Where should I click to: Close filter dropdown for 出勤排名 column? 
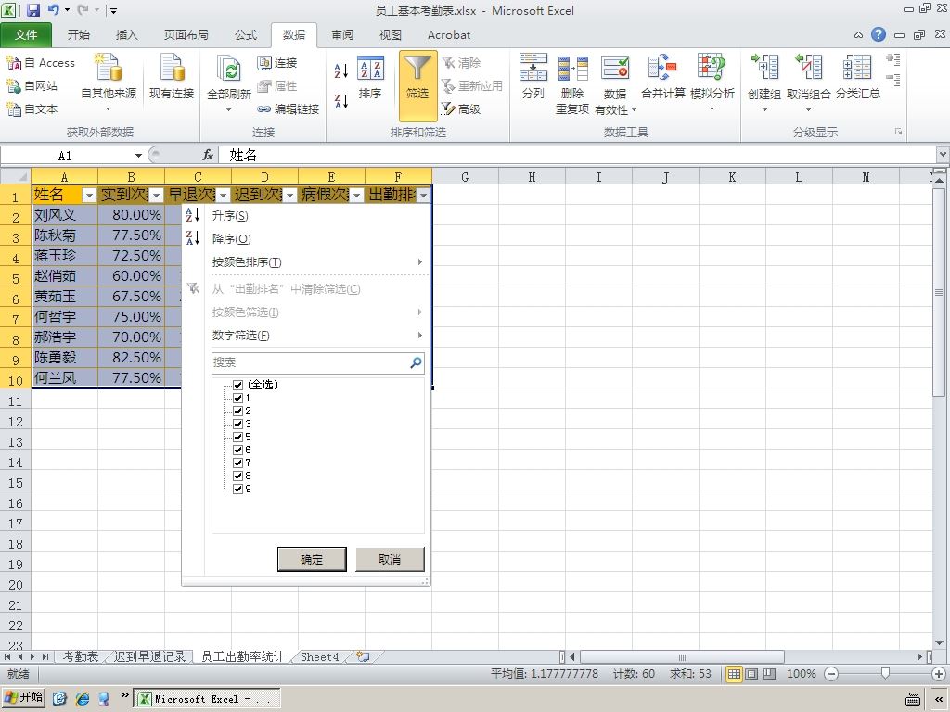(x=423, y=195)
